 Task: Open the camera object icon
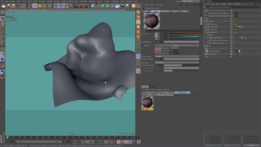pyautogui.click(x=122, y=6)
